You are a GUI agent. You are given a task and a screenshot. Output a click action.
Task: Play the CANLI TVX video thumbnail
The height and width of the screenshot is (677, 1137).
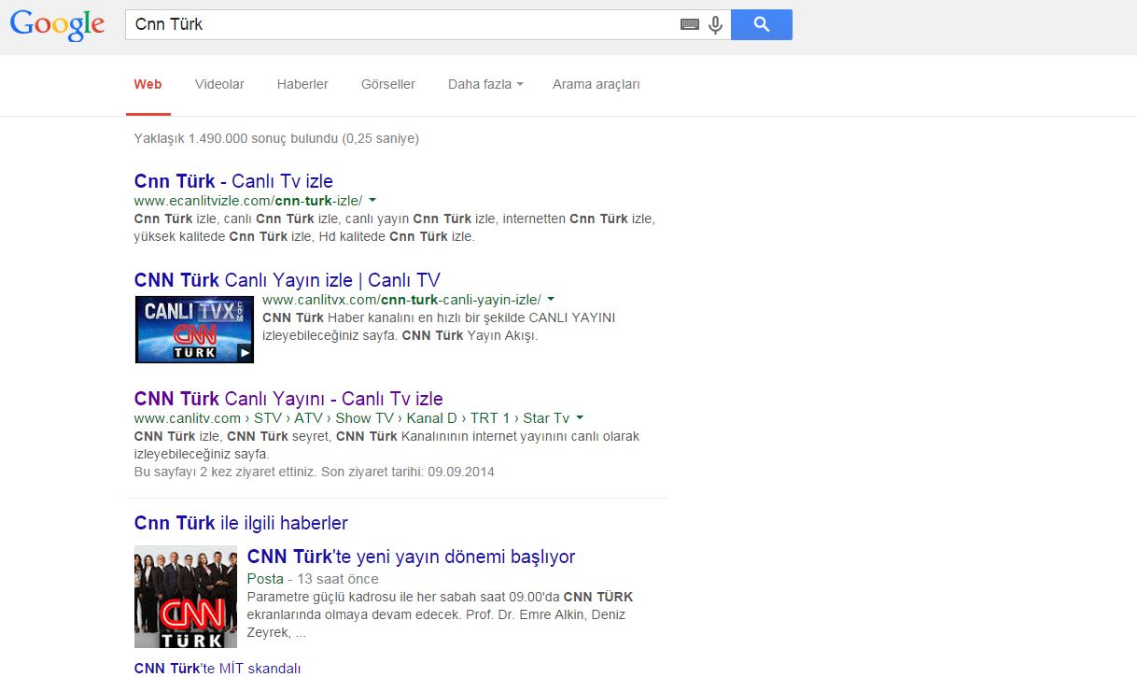point(194,329)
